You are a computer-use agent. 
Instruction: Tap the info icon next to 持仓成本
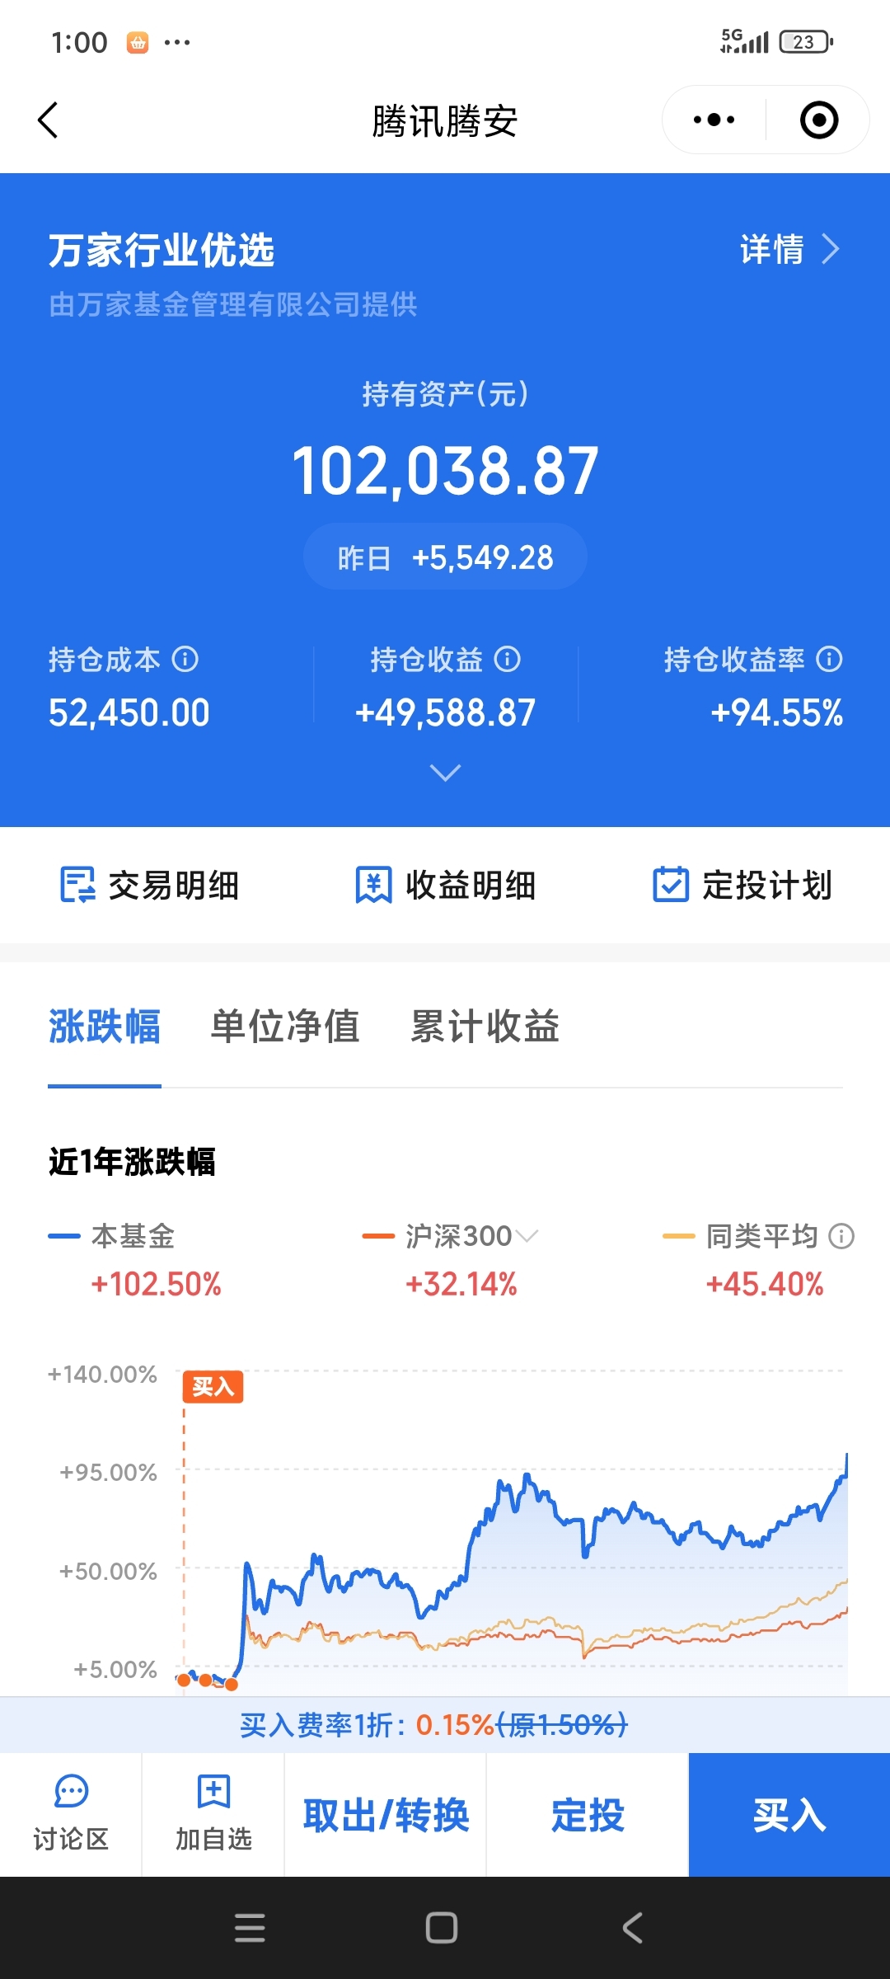tap(185, 660)
